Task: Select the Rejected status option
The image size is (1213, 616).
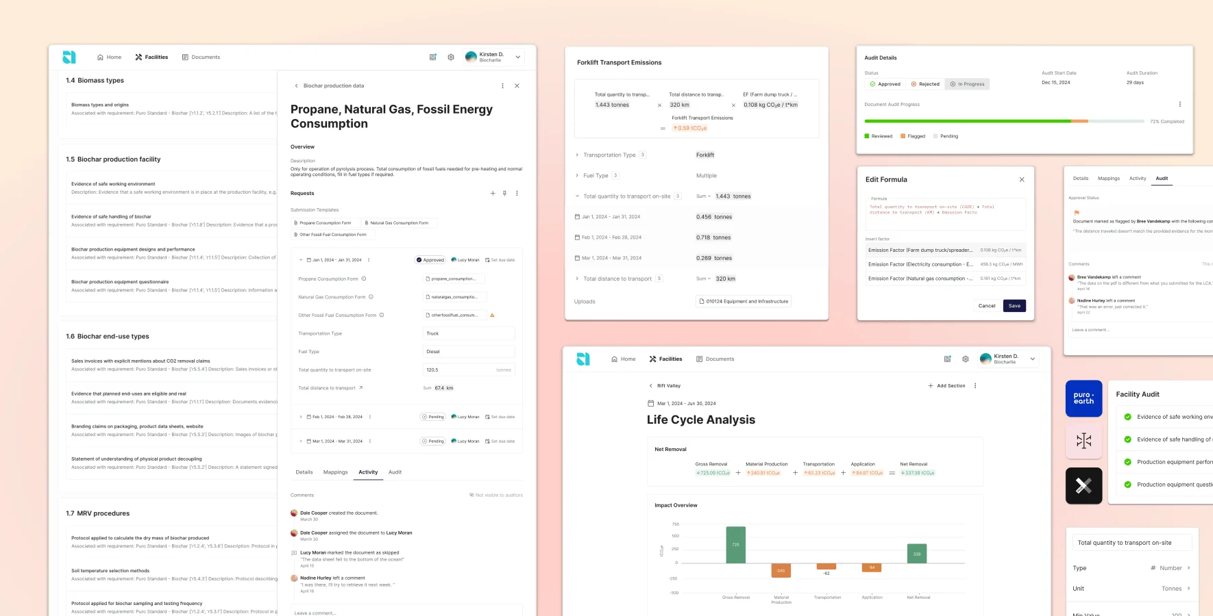Action: 924,84
